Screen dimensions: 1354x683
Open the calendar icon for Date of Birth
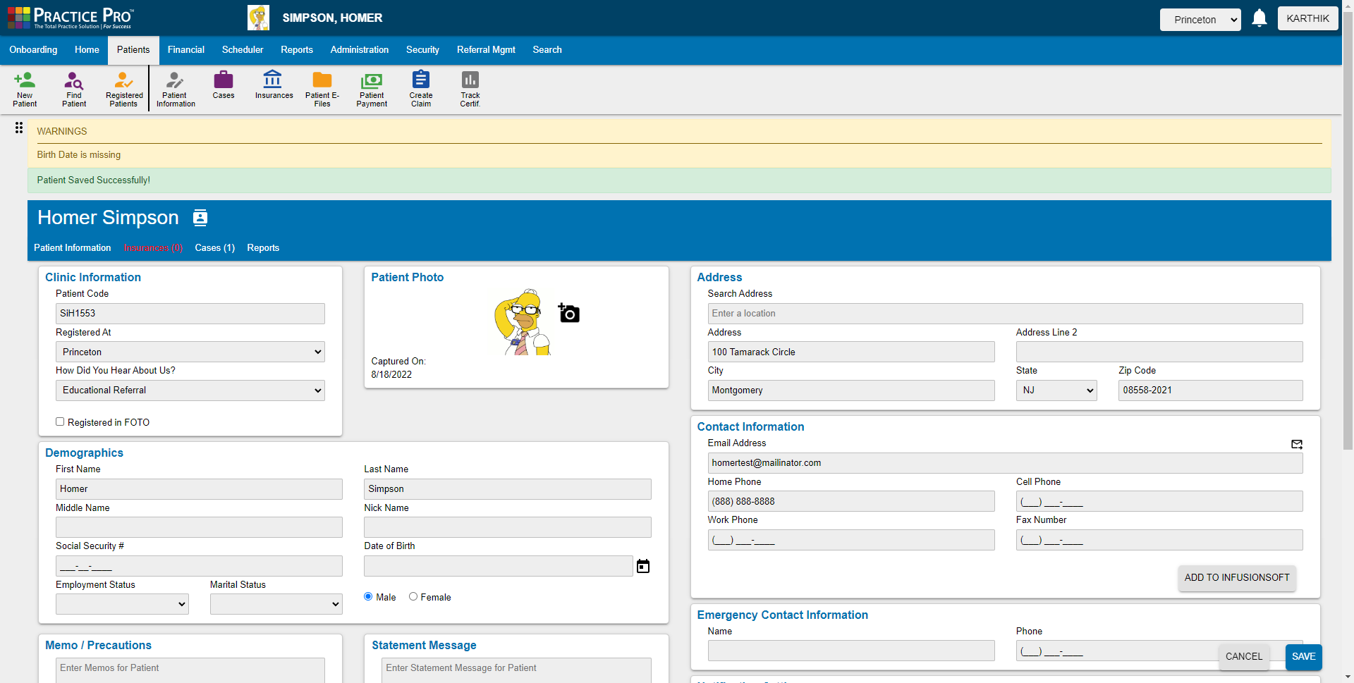[x=642, y=566]
